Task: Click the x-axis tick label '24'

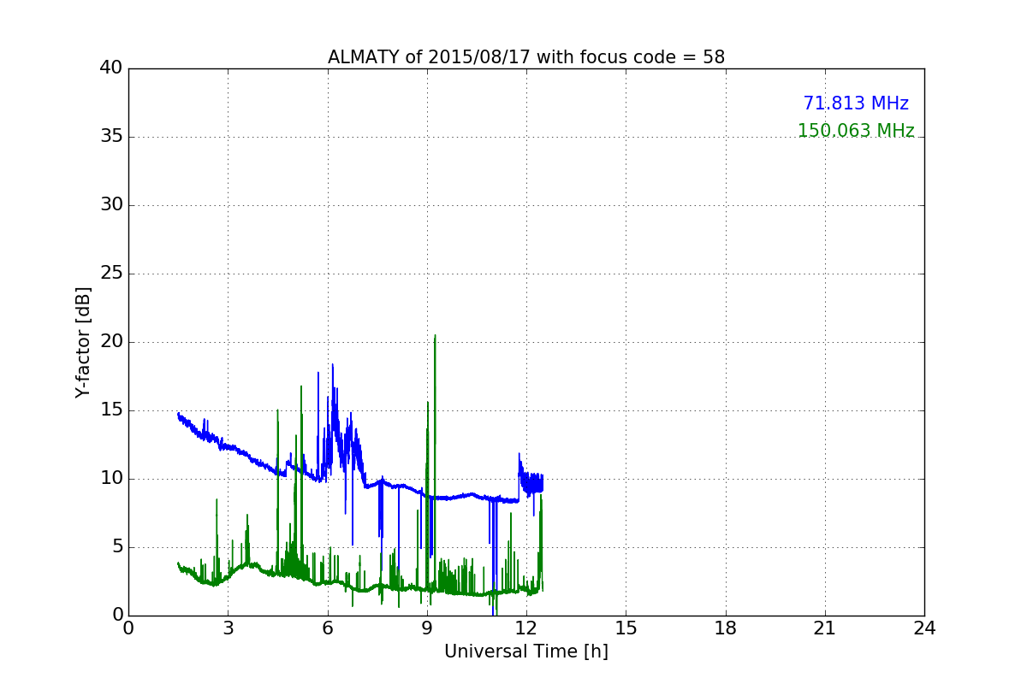Action: tap(924, 628)
